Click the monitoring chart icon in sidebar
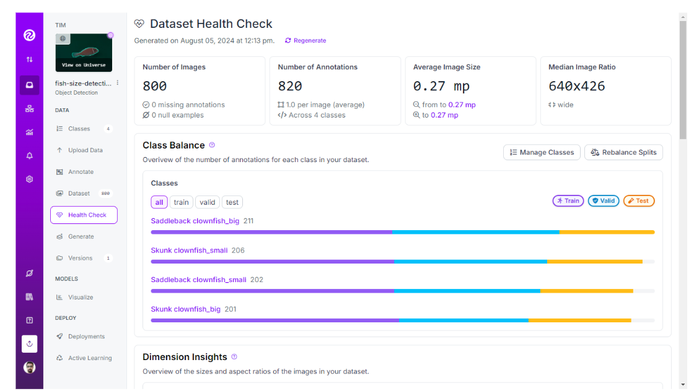 pos(29,132)
